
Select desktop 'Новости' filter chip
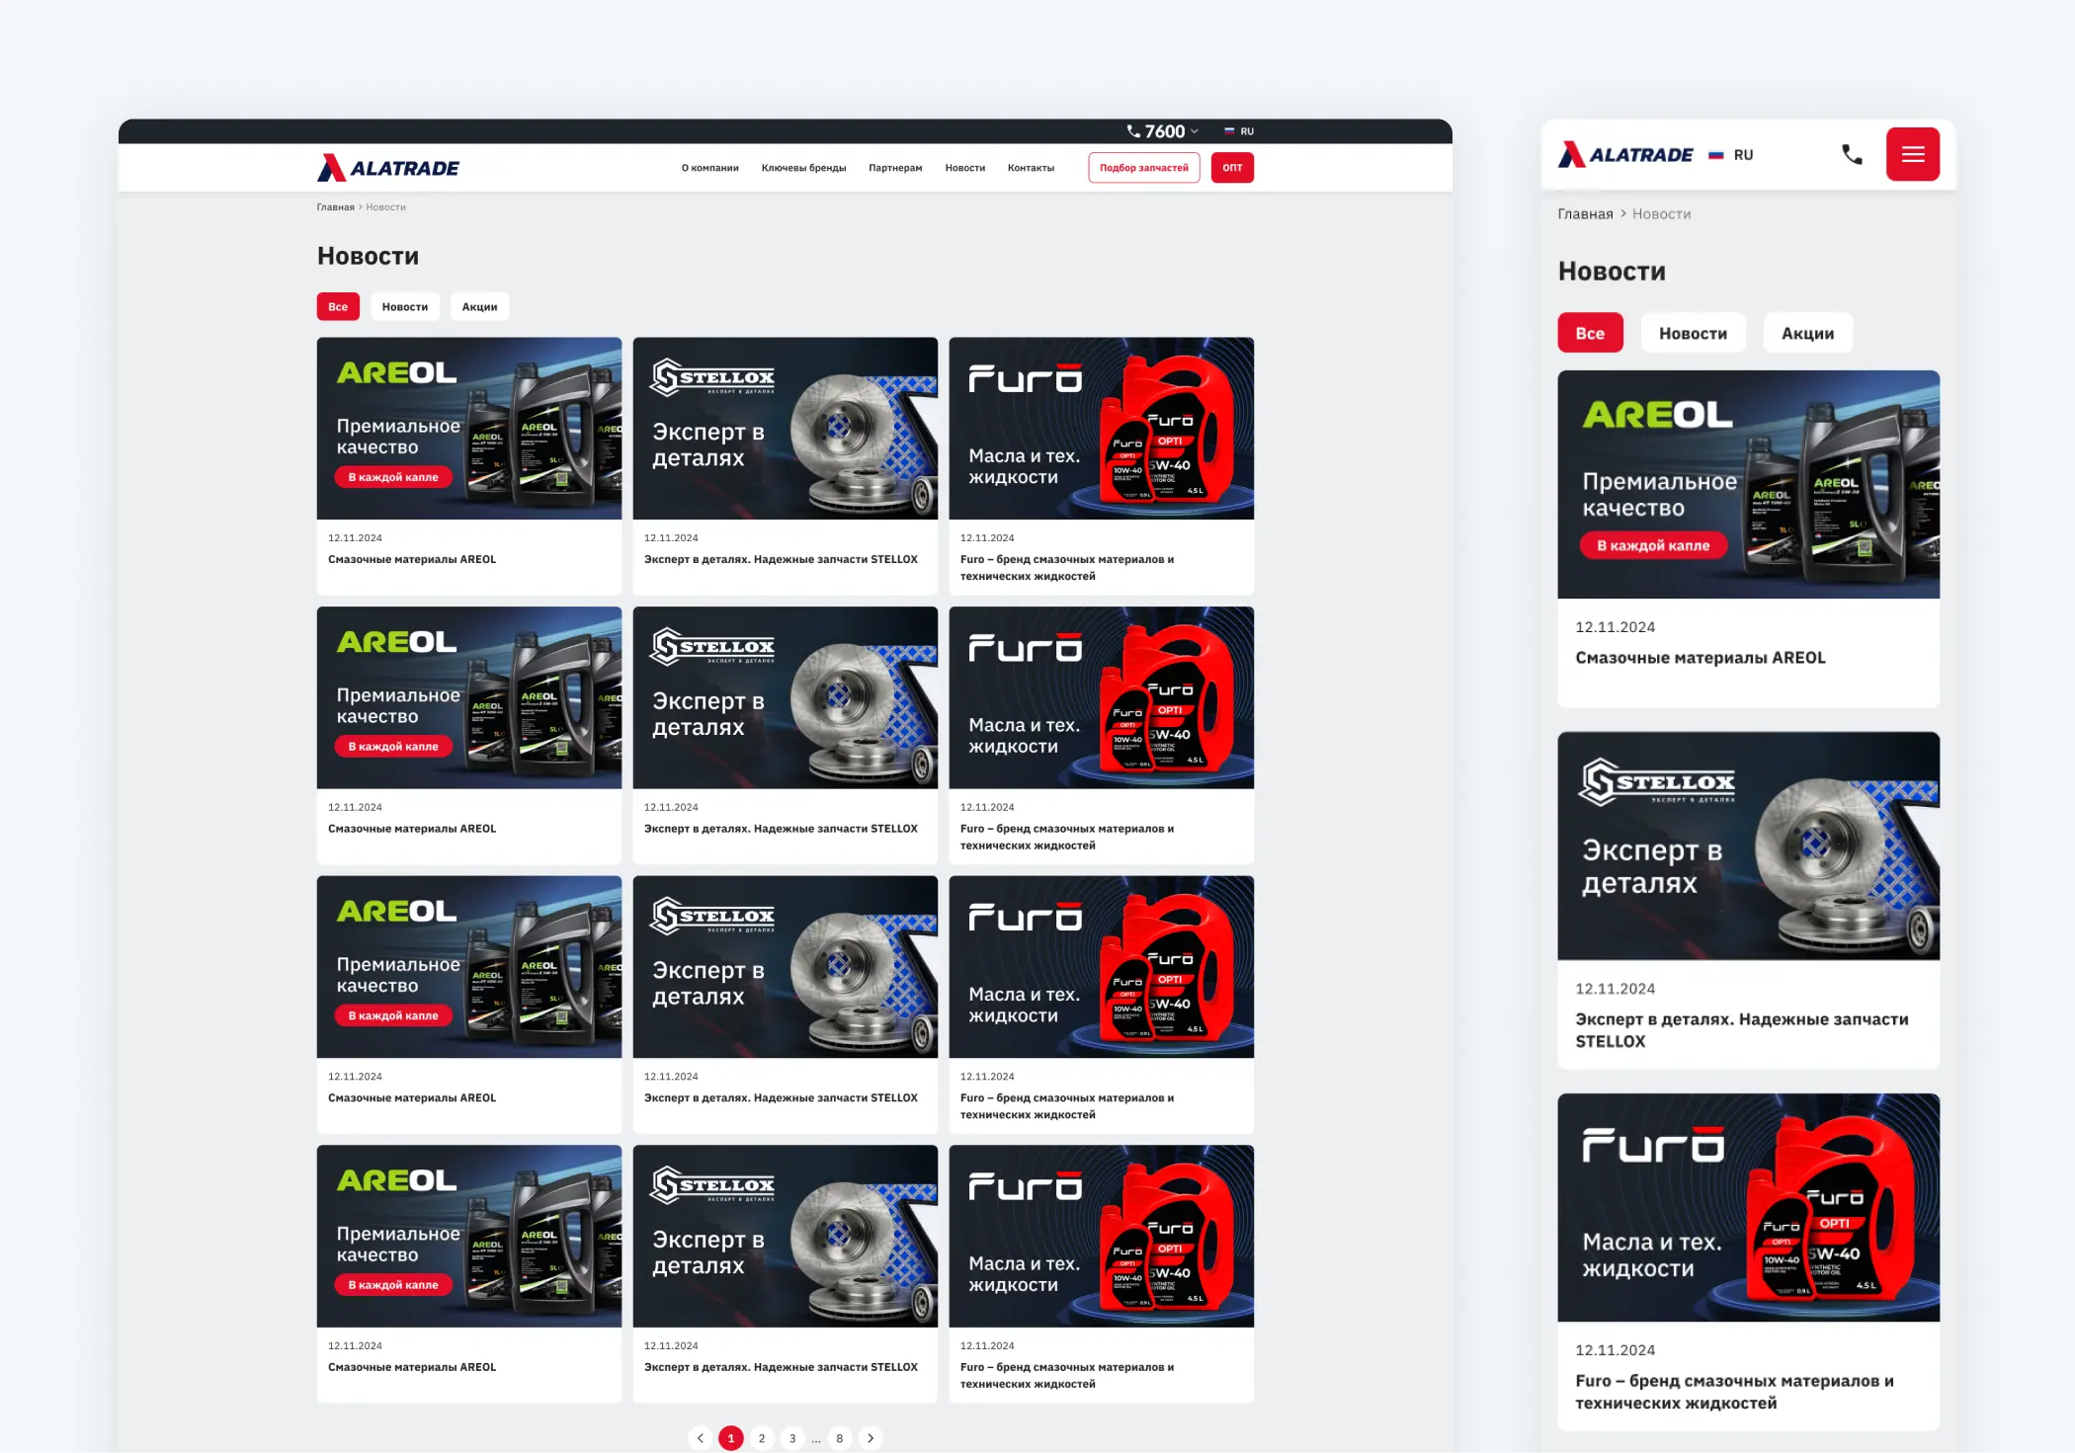coord(404,307)
